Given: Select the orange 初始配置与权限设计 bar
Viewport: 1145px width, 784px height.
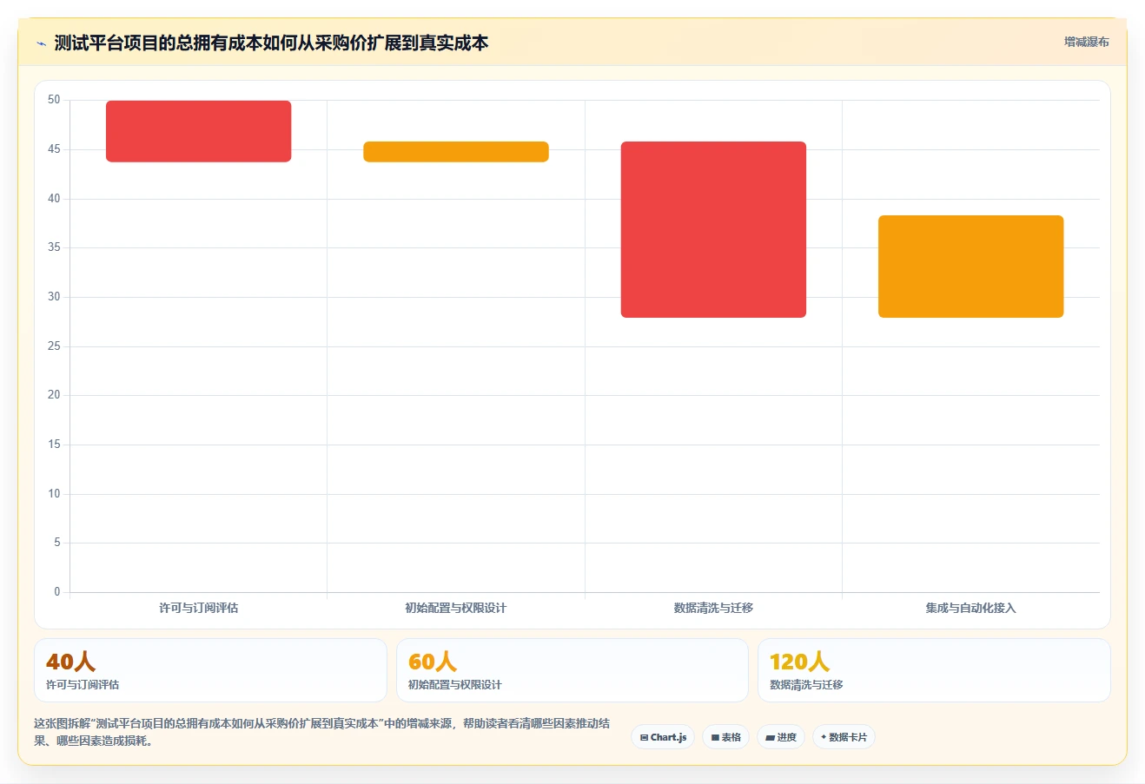Looking at the screenshot, I should pos(456,152).
